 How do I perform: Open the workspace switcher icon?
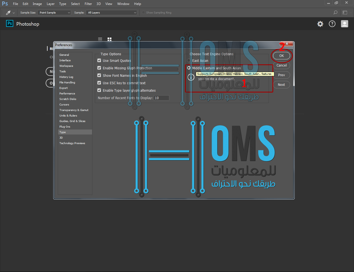(345, 12)
